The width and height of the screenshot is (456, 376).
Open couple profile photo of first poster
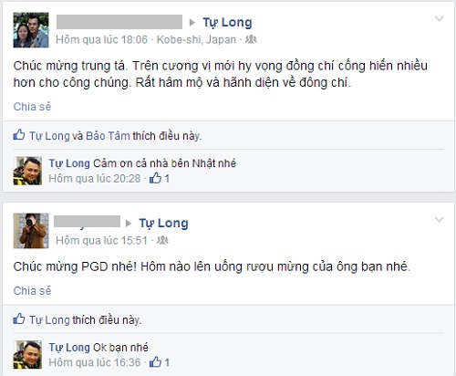(31, 30)
